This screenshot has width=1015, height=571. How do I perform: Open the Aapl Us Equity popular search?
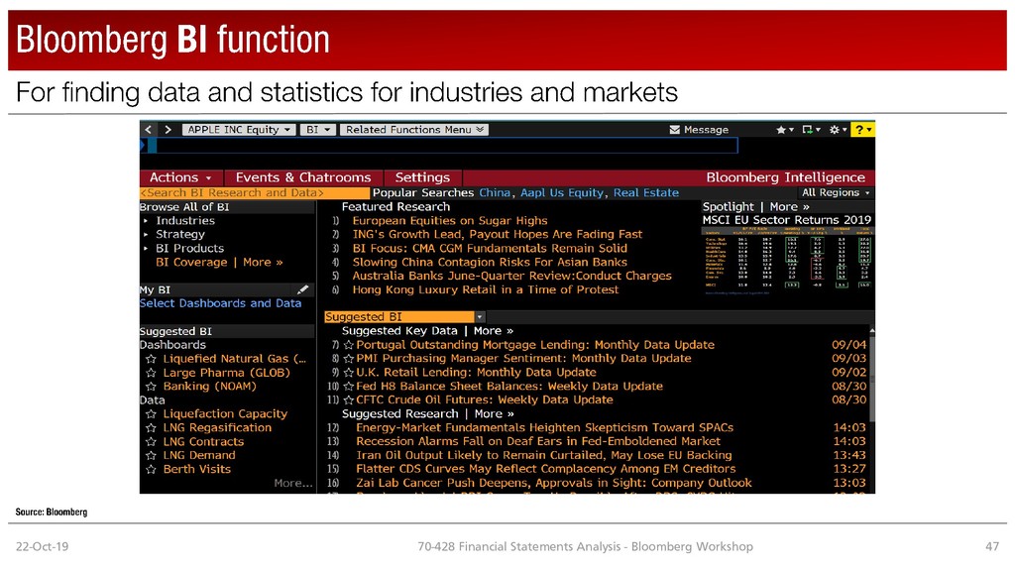(562, 192)
